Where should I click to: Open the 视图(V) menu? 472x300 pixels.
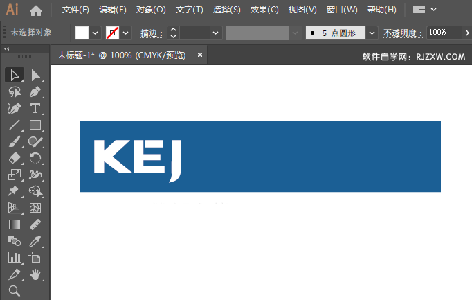[x=302, y=10]
